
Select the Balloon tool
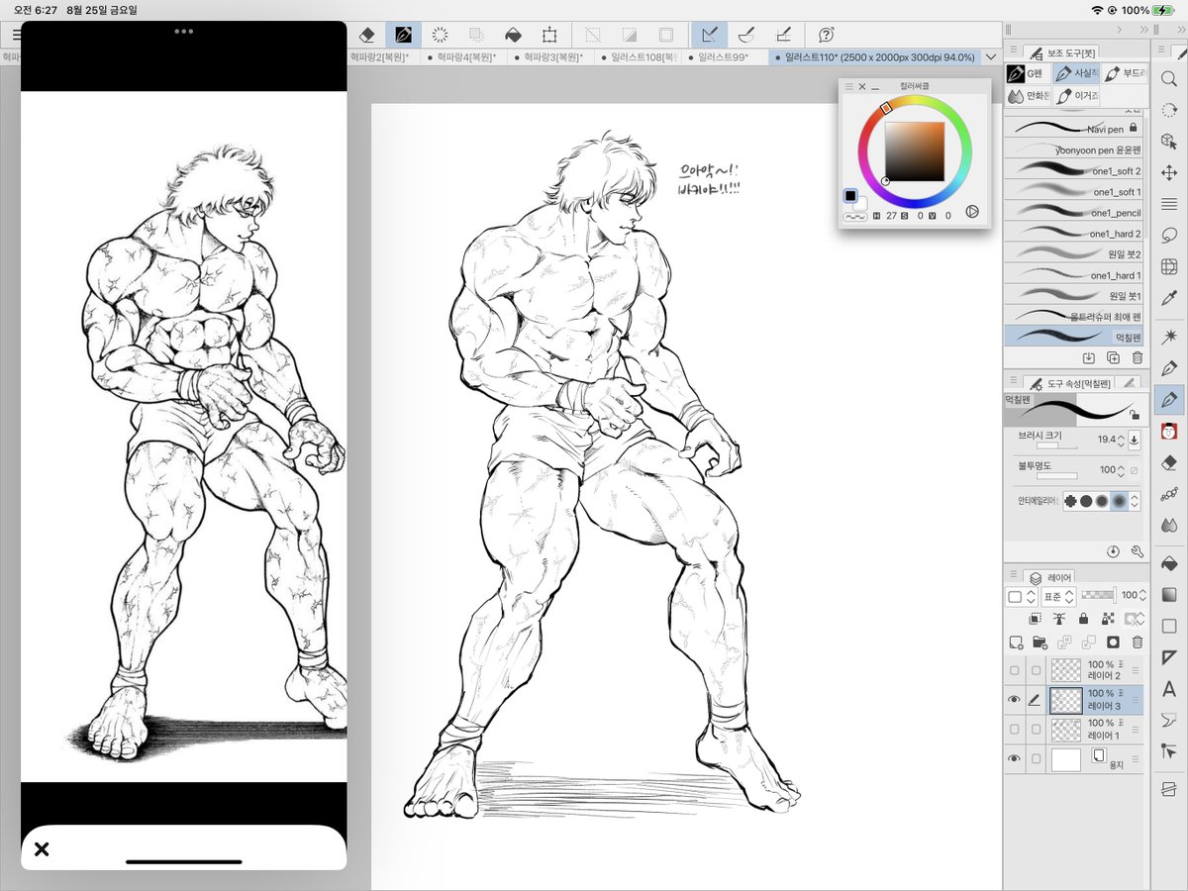(x=1169, y=721)
